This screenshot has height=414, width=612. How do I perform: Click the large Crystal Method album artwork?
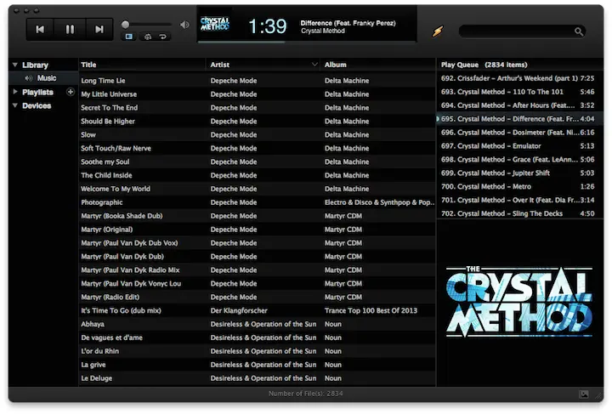(x=519, y=302)
